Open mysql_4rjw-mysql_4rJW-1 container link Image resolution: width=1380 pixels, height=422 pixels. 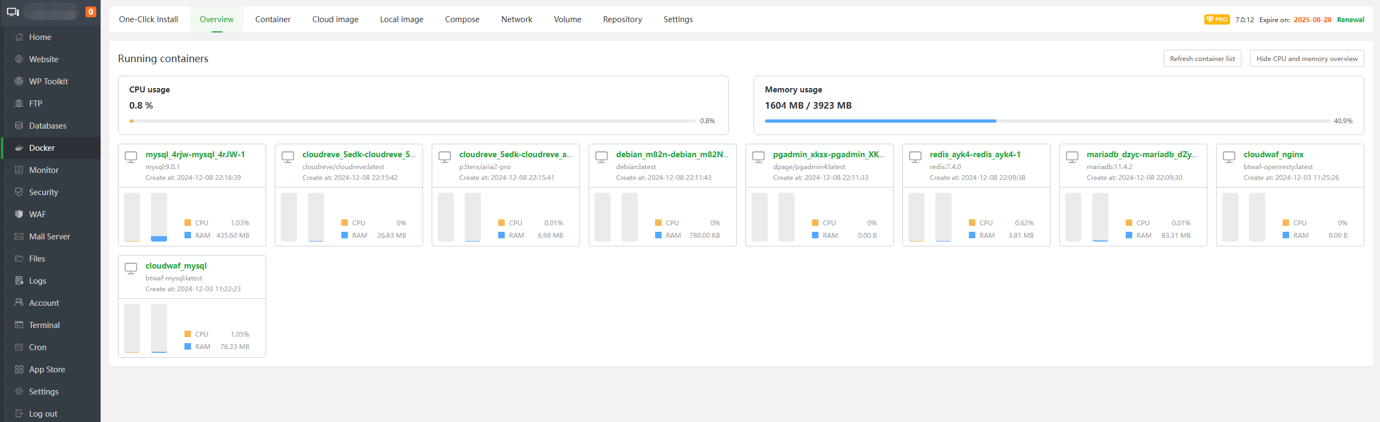[195, 155]
